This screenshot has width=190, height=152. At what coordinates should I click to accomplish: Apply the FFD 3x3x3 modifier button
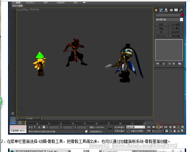point(161,36)
